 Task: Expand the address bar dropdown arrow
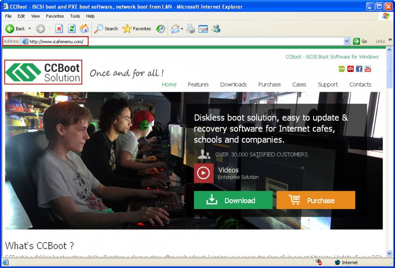point(347,42)
